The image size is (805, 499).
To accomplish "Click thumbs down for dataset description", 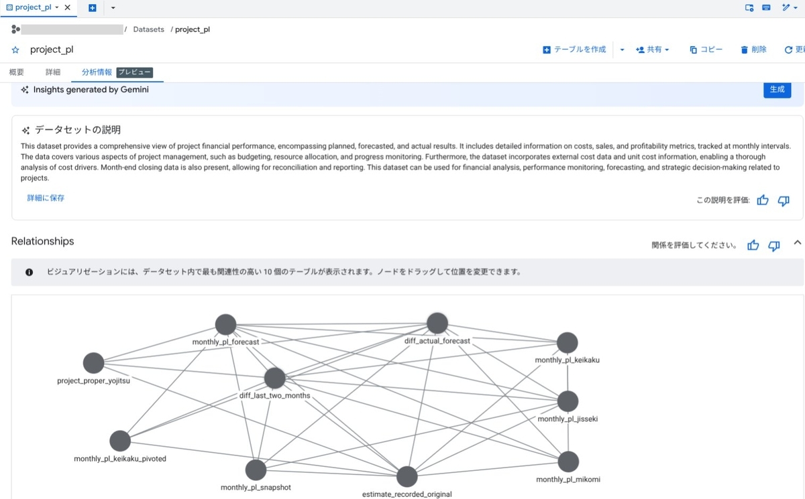I will [x=784, y=200].
